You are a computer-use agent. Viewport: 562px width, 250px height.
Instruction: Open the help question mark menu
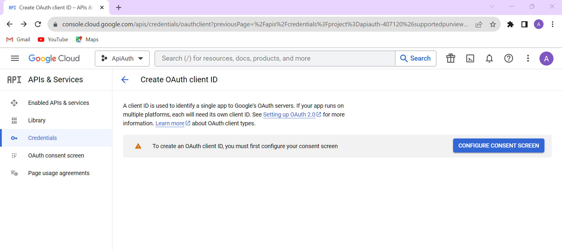coord(509,58)
